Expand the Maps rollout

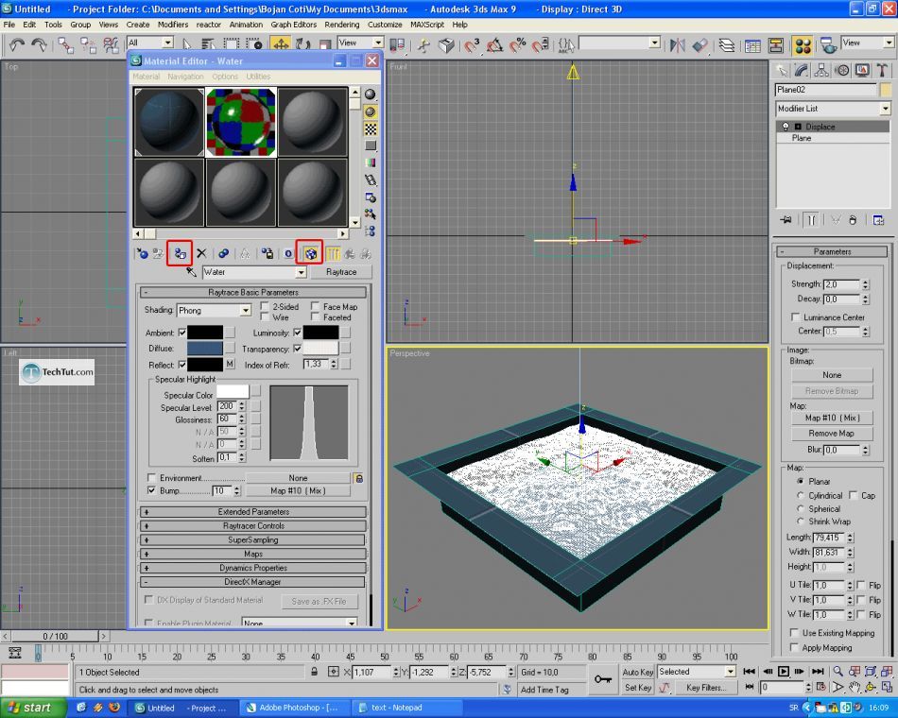click(253, 554)
